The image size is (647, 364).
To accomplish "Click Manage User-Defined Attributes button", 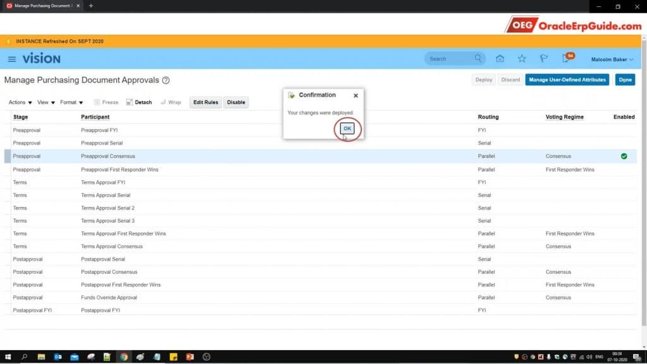I will (x=567, y=80).
